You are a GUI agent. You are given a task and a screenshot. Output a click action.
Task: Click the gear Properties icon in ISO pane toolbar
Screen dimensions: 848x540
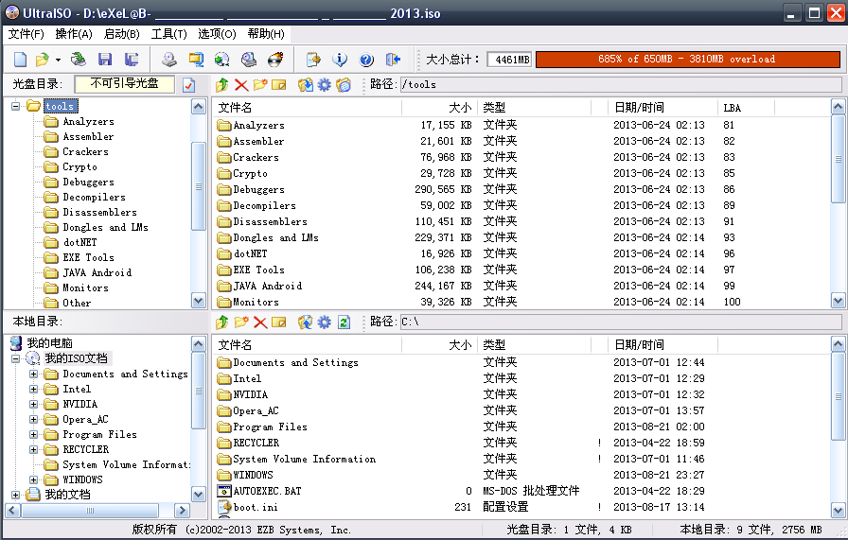[324, 85]
